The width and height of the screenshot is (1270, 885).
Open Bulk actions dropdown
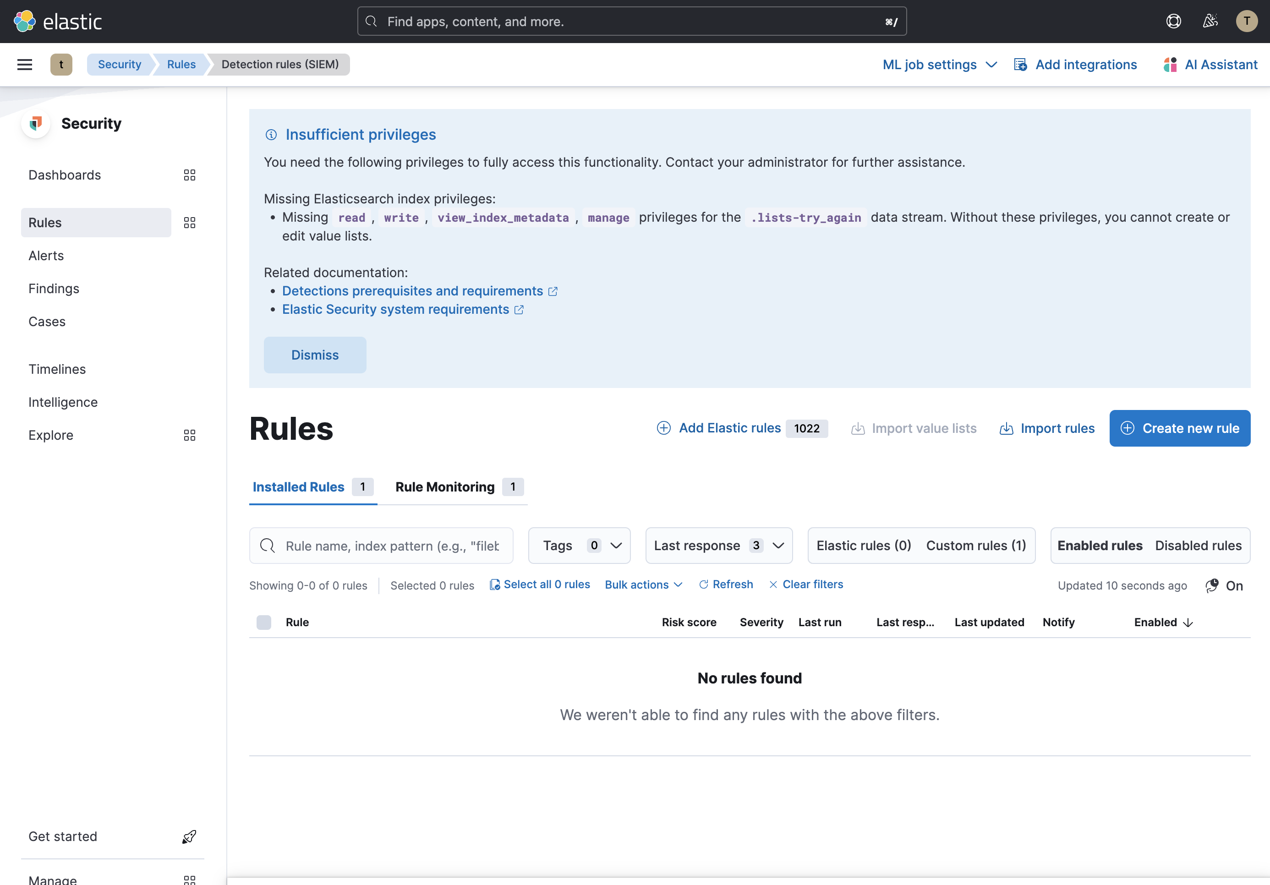(644, 585)
